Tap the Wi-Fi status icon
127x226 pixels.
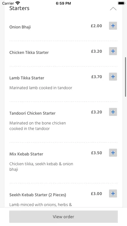[18, 3]
